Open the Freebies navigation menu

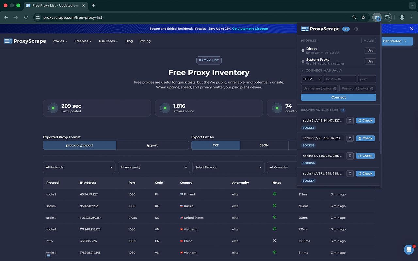point(83,41)
